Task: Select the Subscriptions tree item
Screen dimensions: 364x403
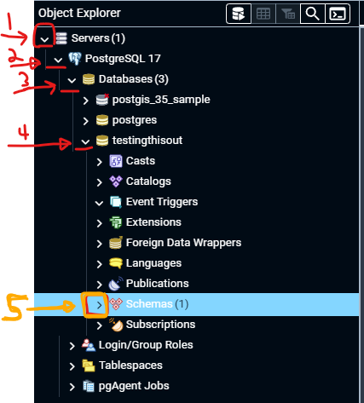Action: click(x=160, y=325)
